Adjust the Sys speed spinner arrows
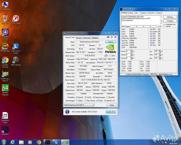The image size is (181, 145). [x=160, y=51]
